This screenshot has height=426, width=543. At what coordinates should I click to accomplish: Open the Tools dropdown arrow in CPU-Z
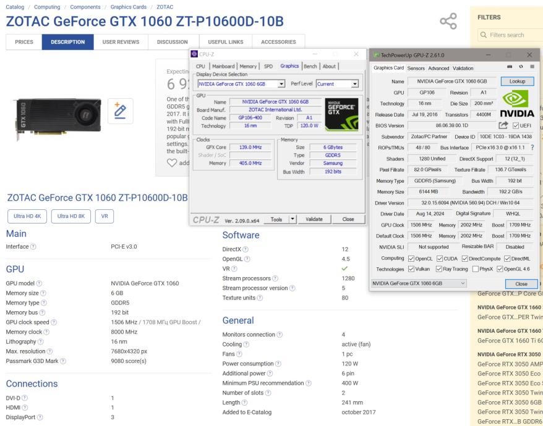pyautogui.click(x=293, y=219)
